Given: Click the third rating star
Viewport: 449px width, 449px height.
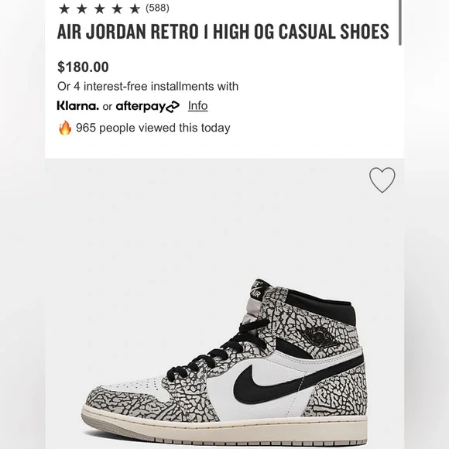Looking at the screenshot, I should [100, 9].
